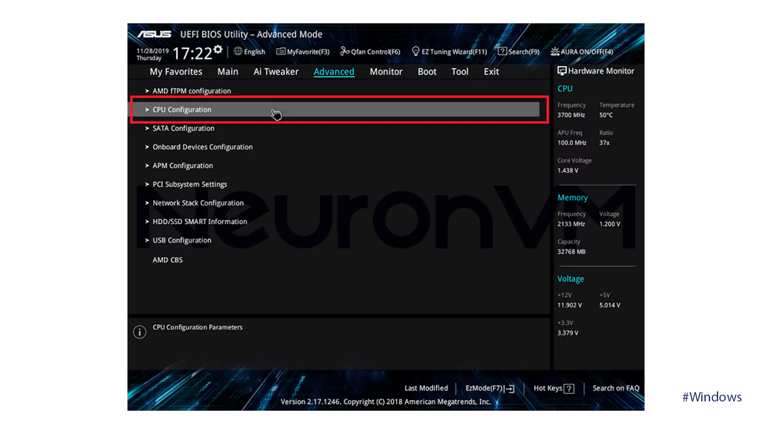Go to the Exit tab

(x=491, y=72)
